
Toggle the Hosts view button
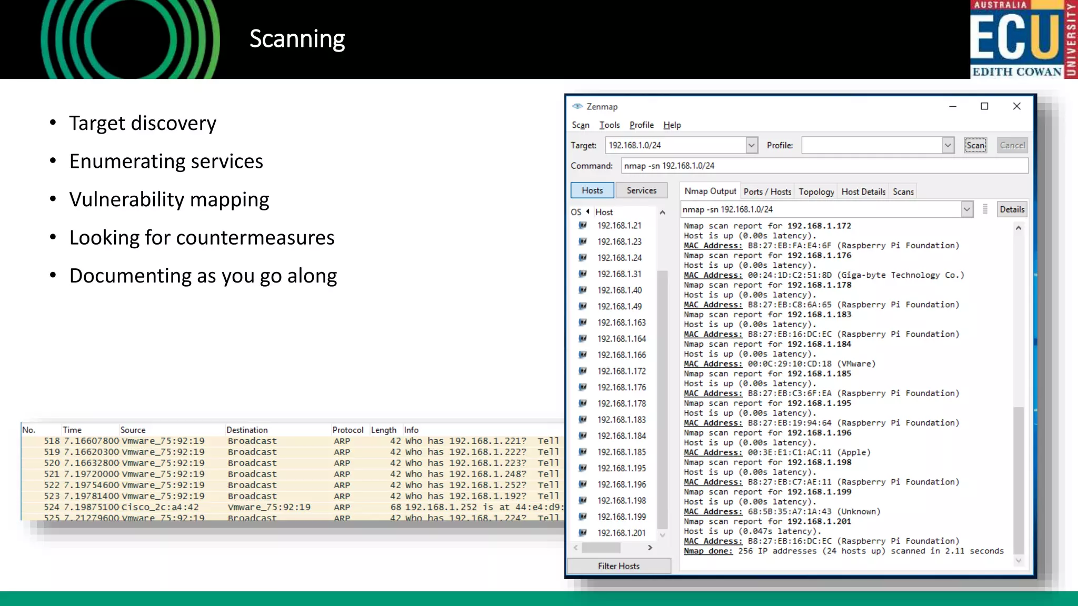[x=592, y=190]
